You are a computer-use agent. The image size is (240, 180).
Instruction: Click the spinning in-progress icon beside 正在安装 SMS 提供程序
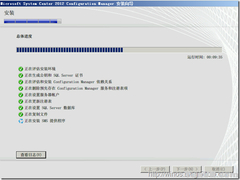click(x=21, y=121)
